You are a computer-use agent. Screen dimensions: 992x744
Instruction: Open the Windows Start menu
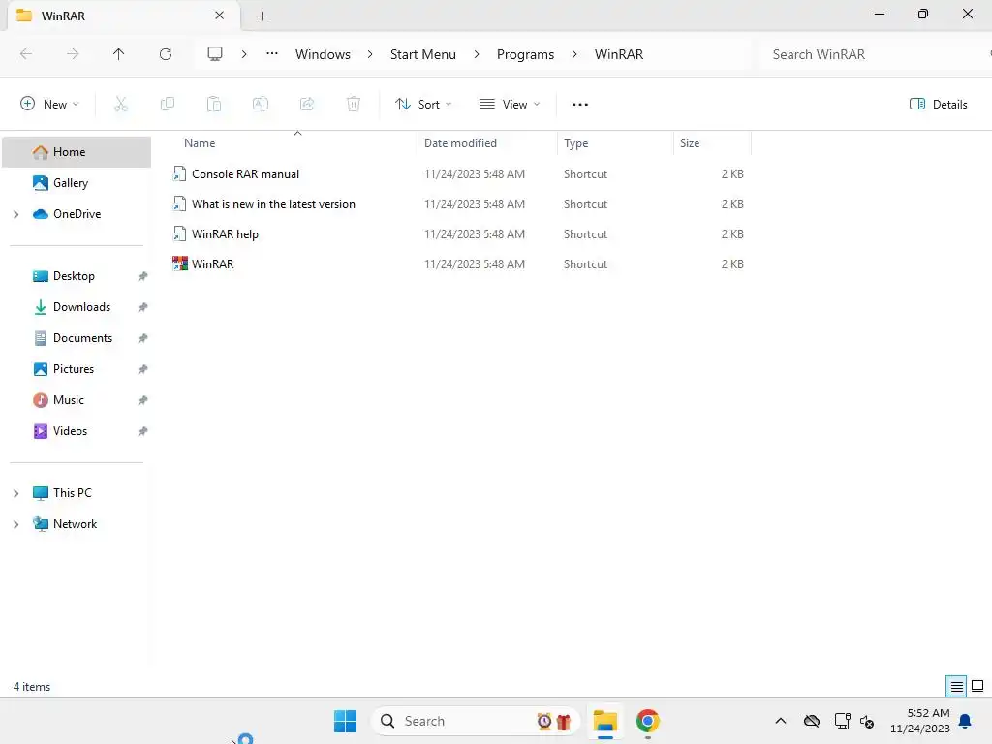[x=346, y=721]
